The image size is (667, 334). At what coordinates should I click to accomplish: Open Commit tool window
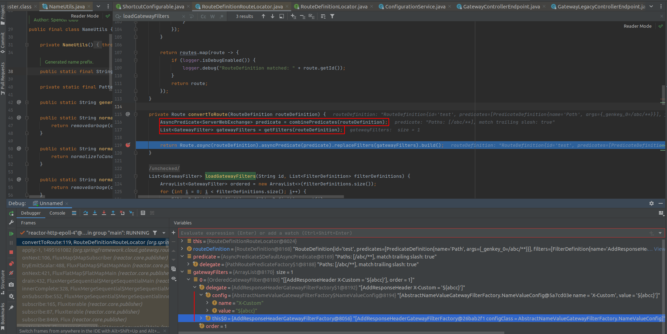[3, 42]
